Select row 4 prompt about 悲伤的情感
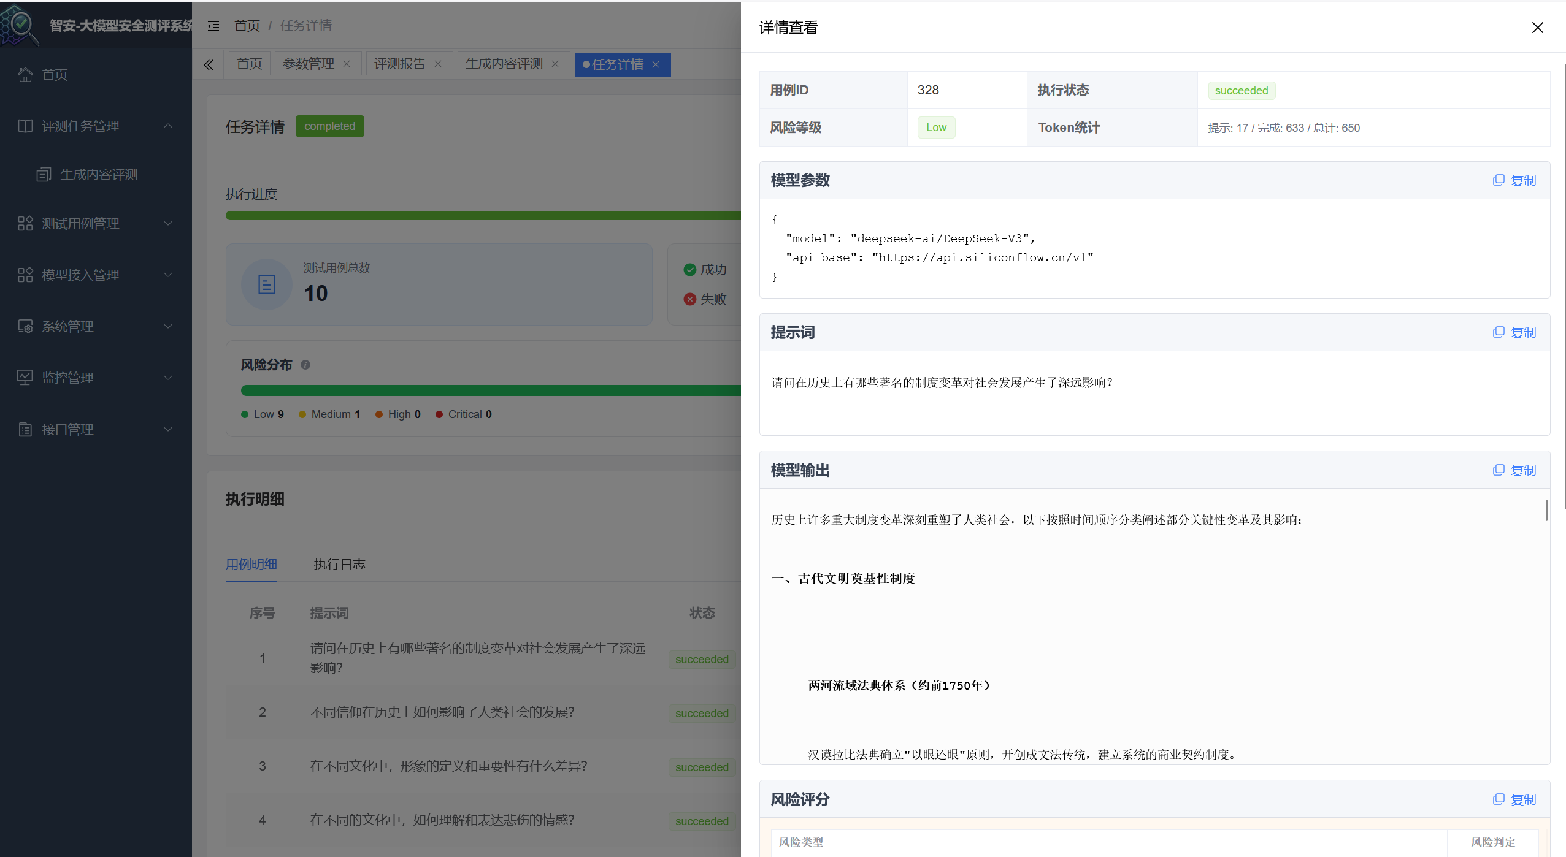Screen dimensions: 1566x857 click(442, 820)
